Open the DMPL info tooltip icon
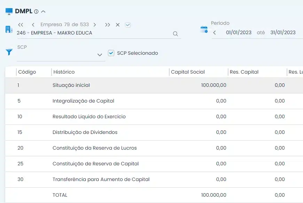This screenshot has width=303, height=203. (36, 12)
